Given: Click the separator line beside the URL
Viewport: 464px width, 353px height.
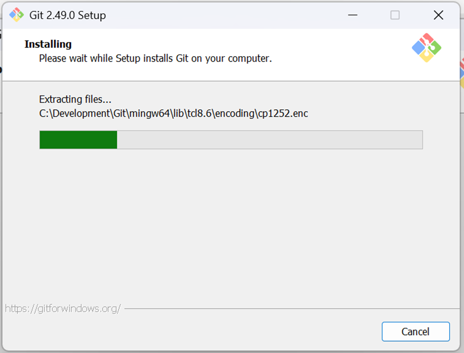Looking at the screenshot, I should [292, 309].
